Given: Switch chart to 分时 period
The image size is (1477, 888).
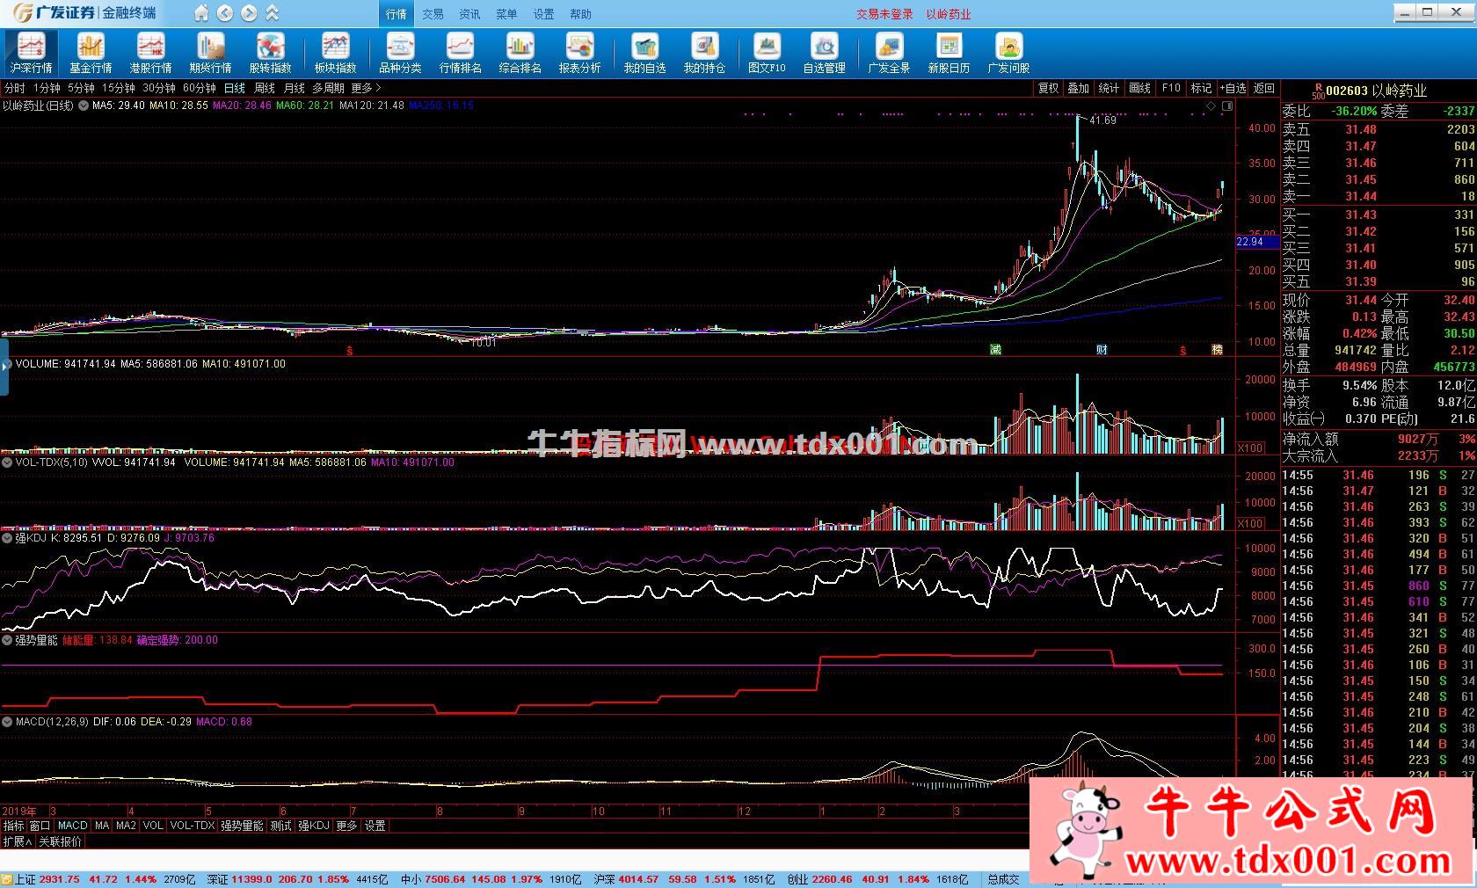Looking at the screenshot, I should 15,88.
